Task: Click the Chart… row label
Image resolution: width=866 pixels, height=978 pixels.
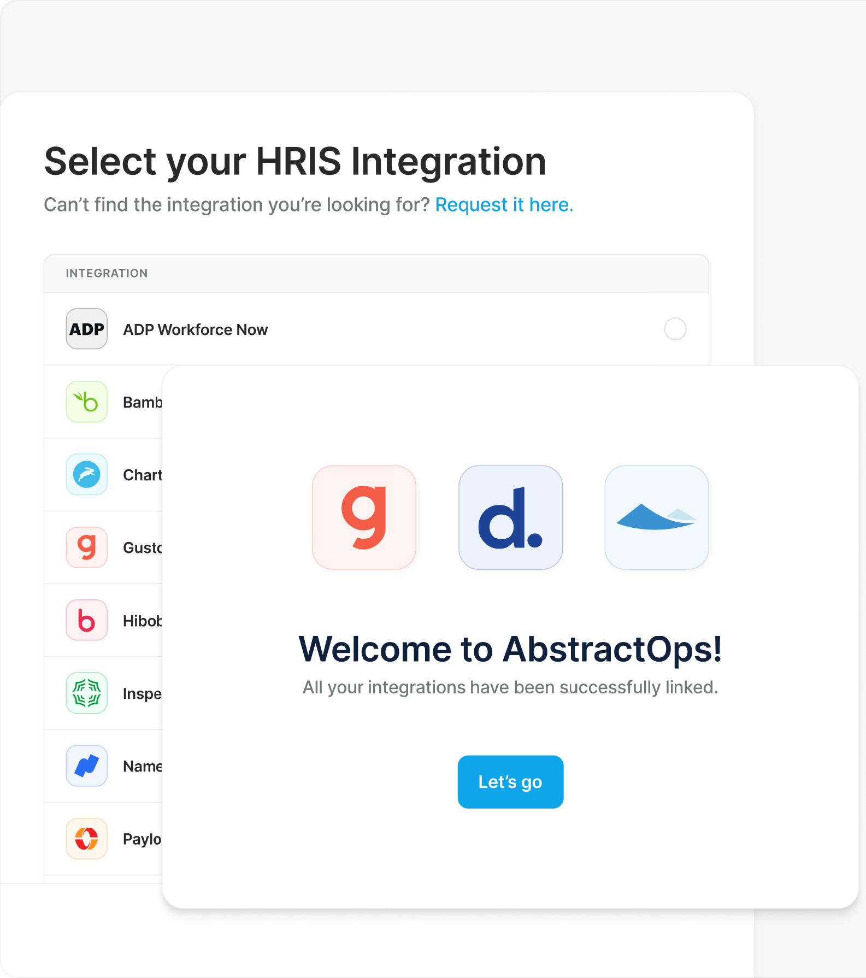Action: click(x=143, y=475)
